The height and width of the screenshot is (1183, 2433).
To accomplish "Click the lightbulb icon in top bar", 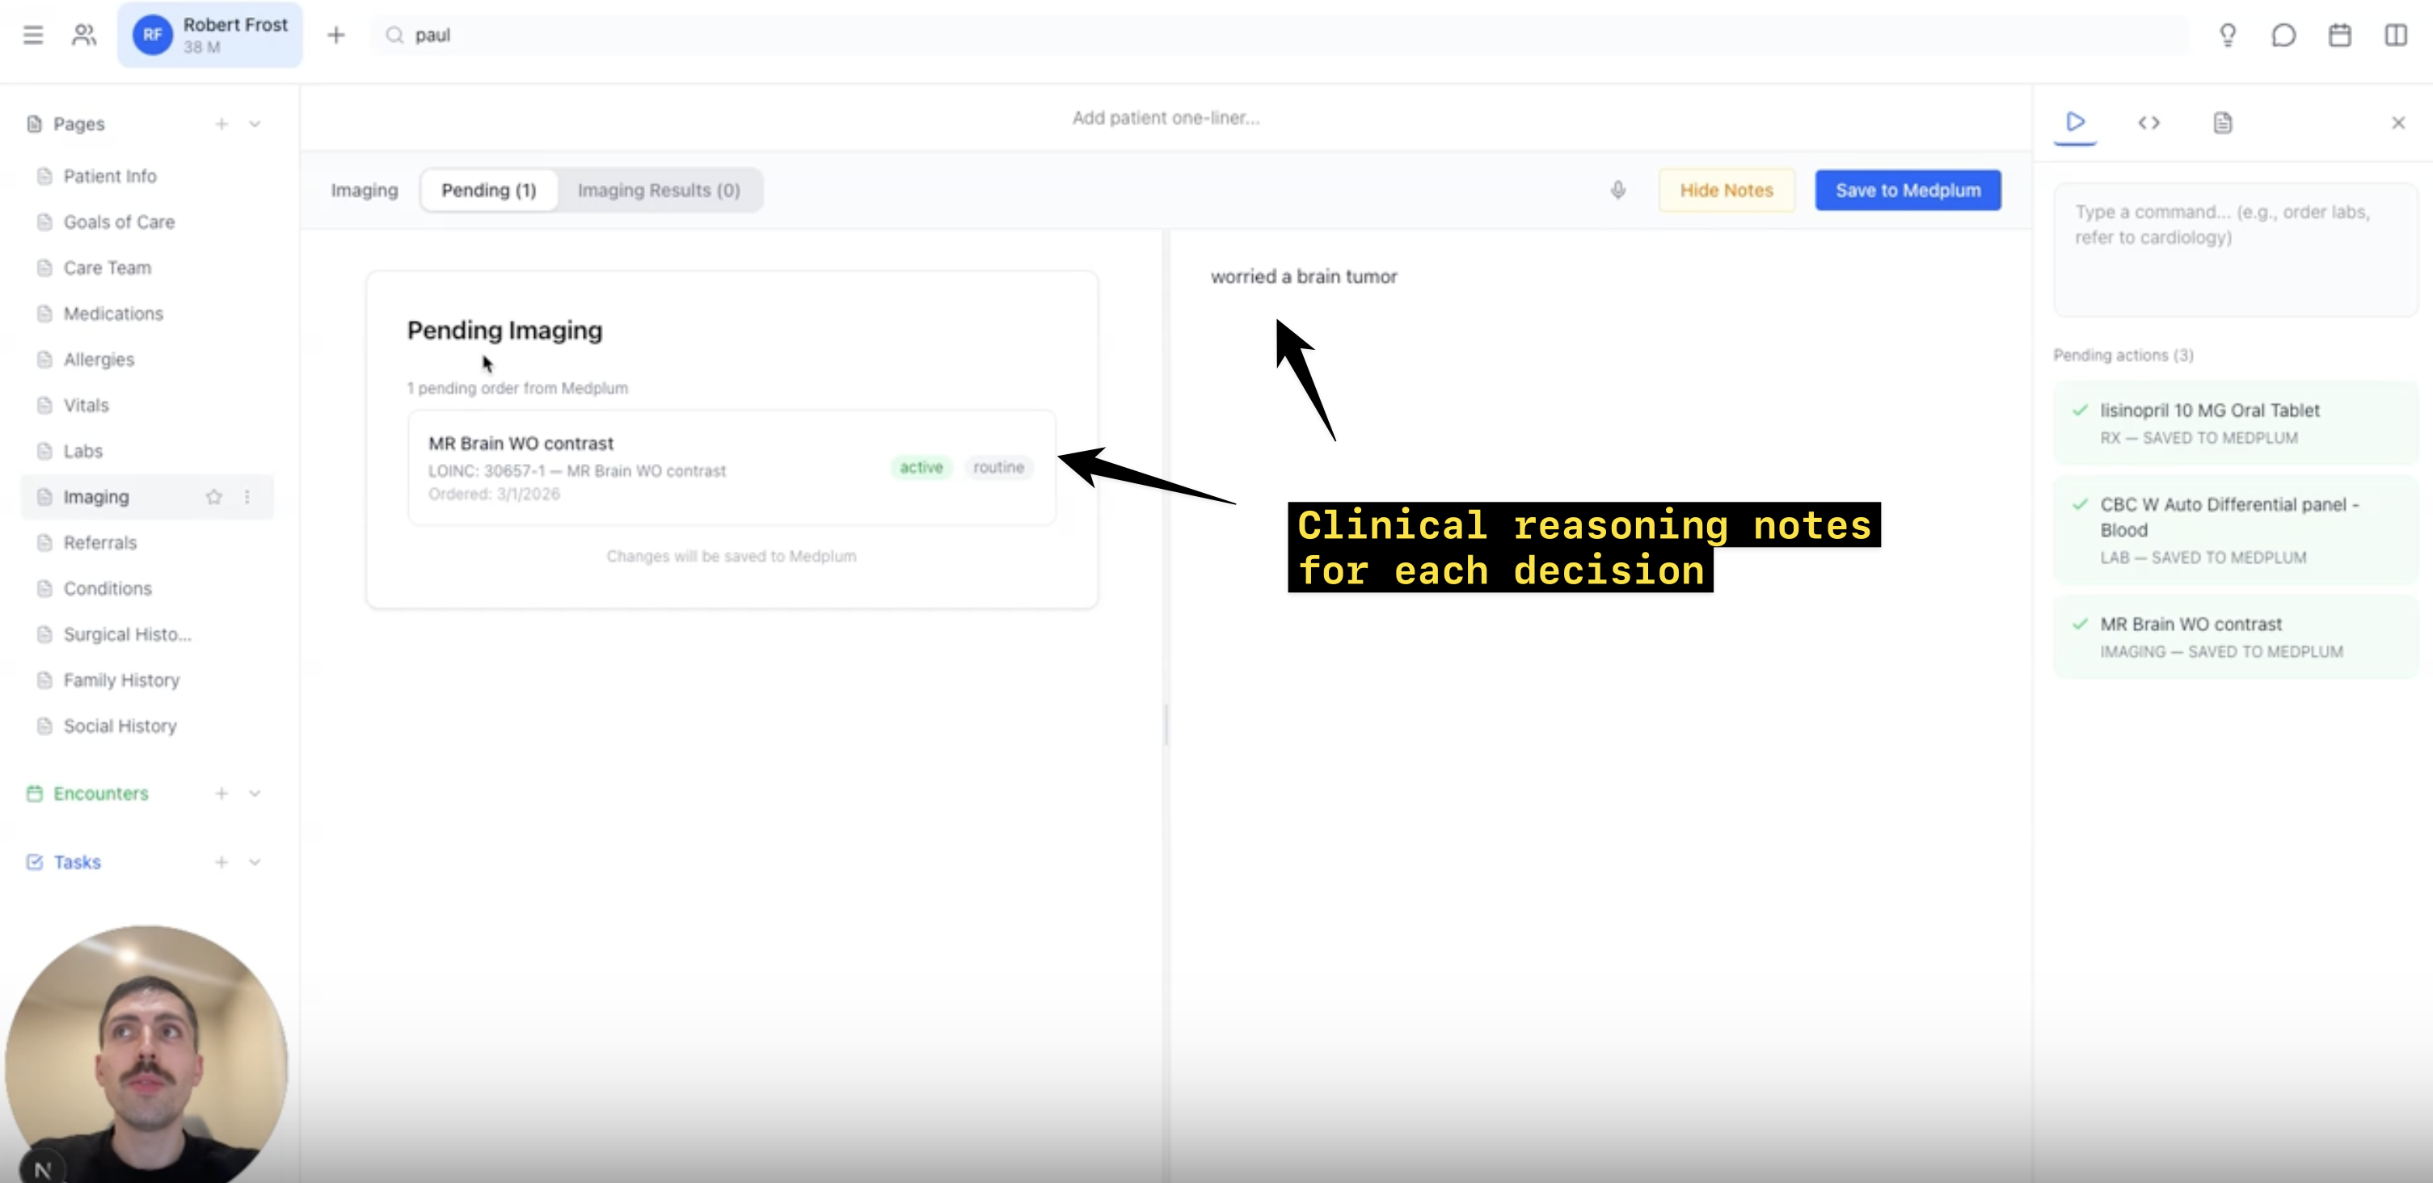I will click(x=2227, y=35).
